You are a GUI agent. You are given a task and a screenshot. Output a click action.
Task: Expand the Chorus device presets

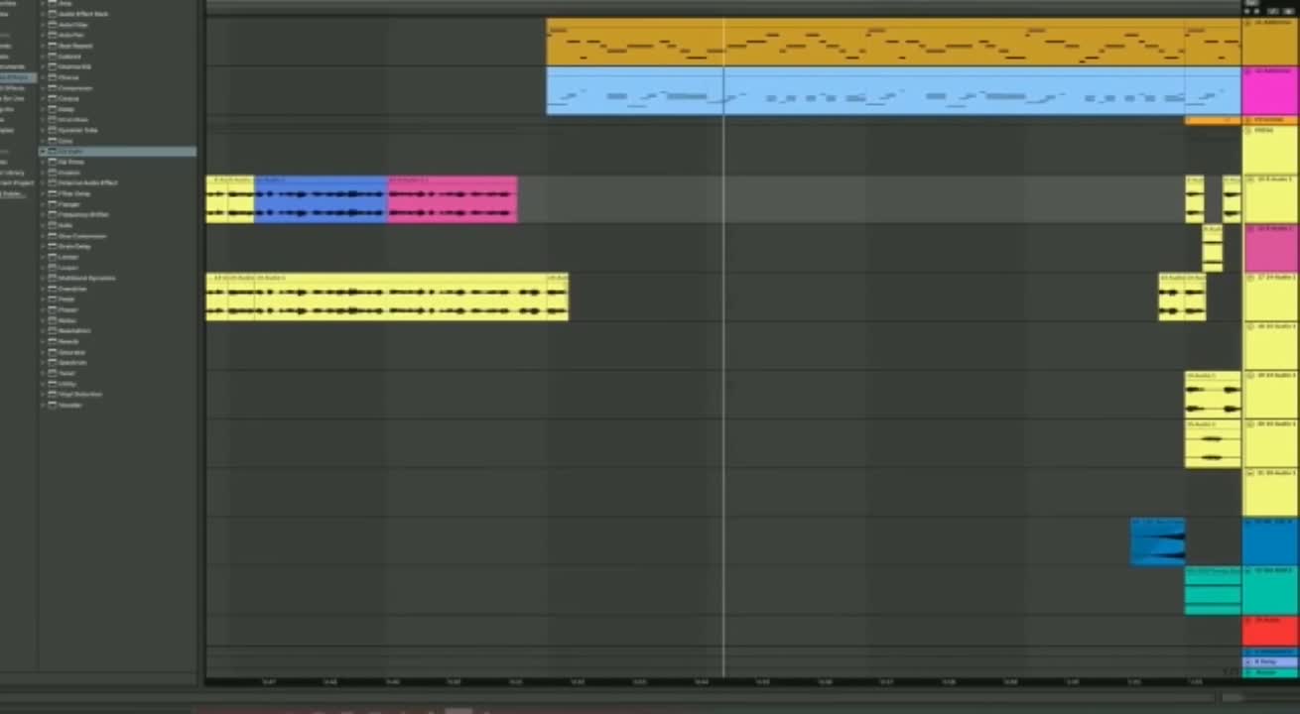43,77
